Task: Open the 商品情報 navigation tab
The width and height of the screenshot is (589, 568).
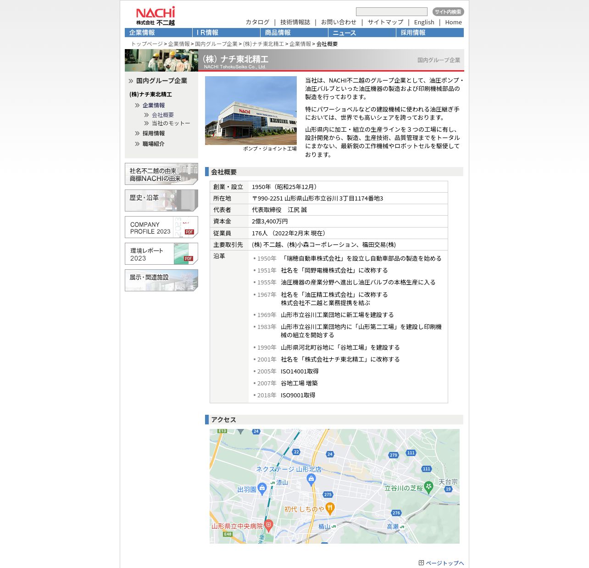Action: click(x=294, y=33)
